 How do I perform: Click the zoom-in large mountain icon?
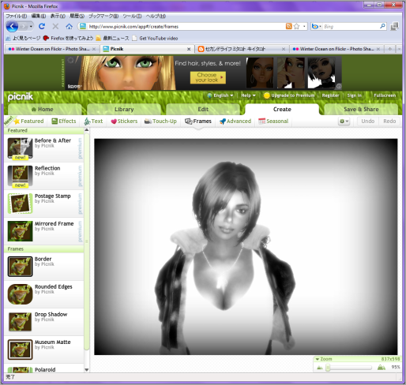pos(381,367)
